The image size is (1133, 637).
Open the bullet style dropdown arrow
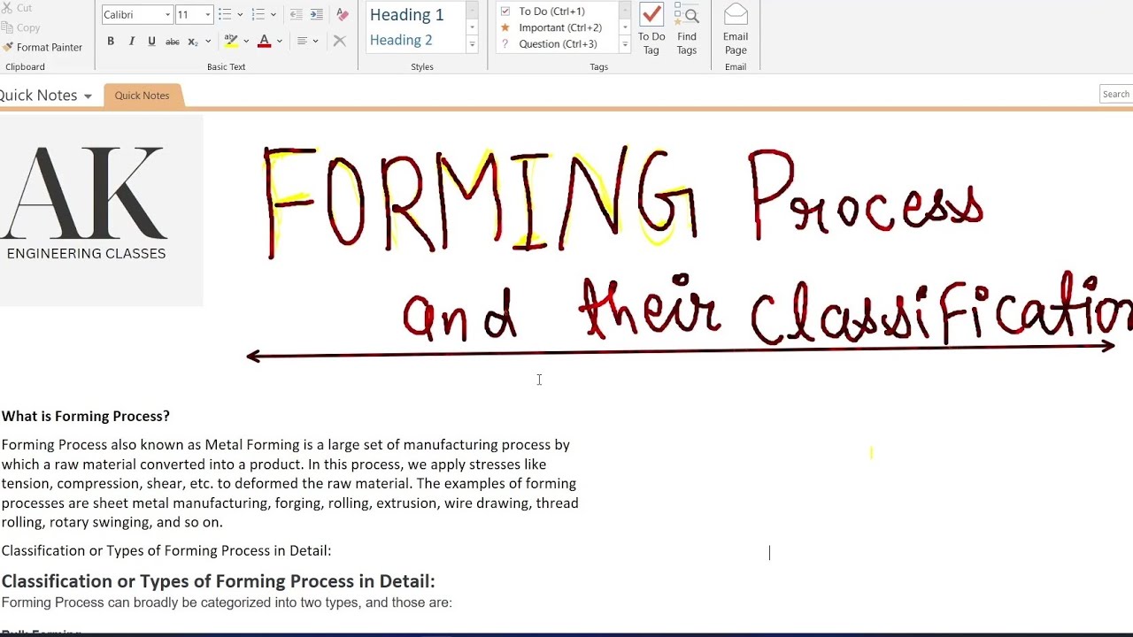point(240,14)
